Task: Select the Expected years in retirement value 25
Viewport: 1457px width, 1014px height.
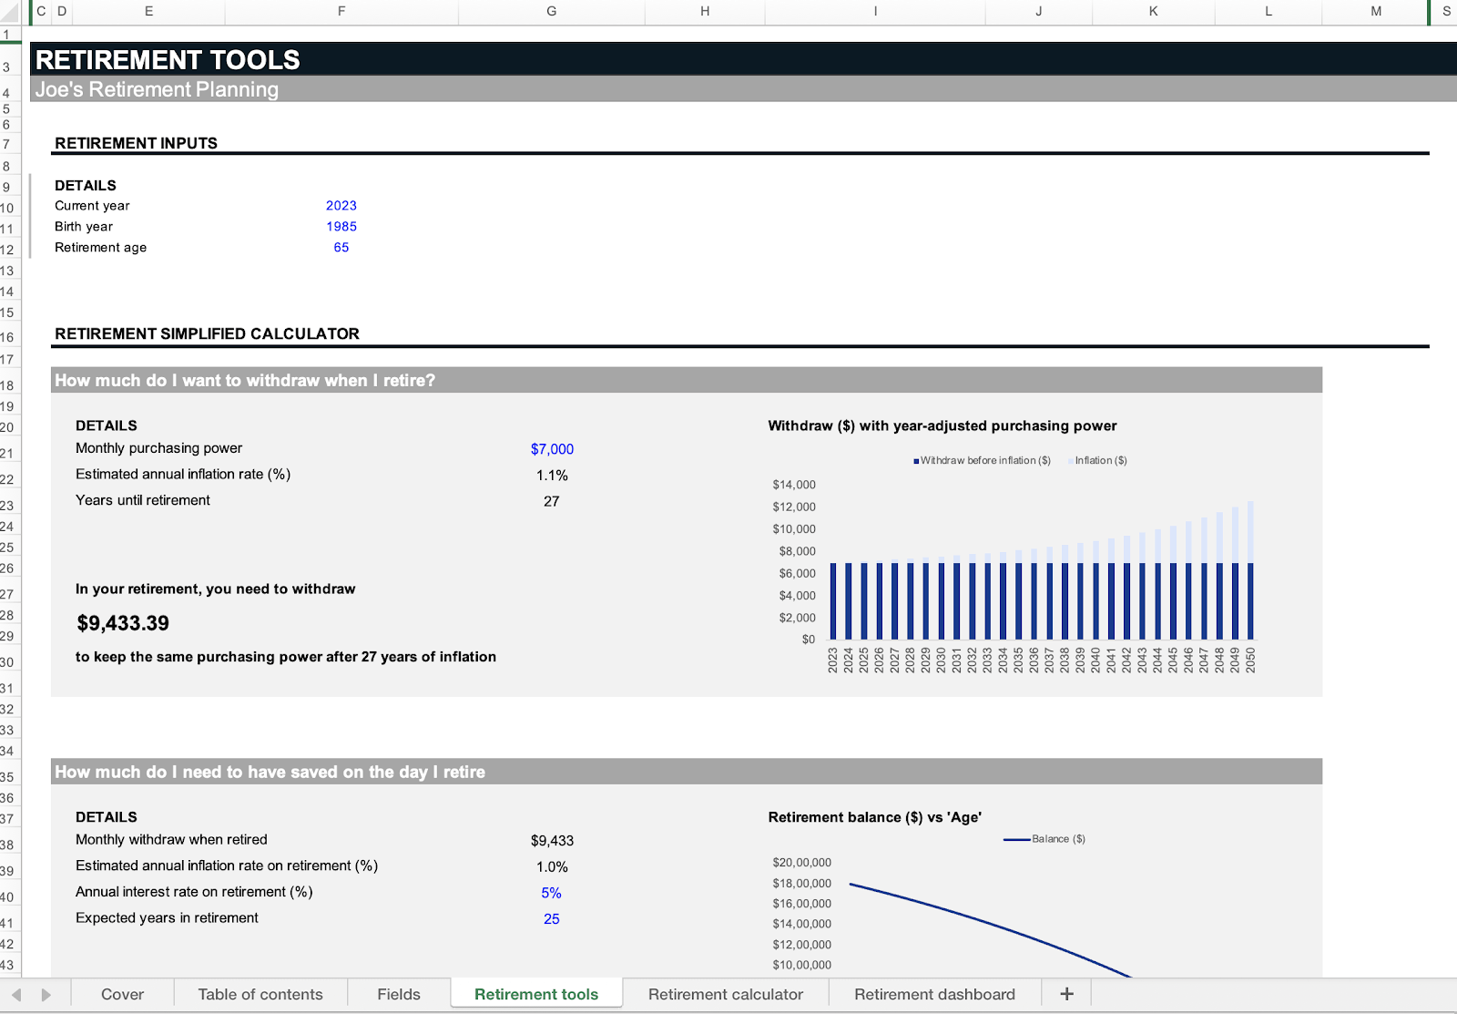Action: 551,919
